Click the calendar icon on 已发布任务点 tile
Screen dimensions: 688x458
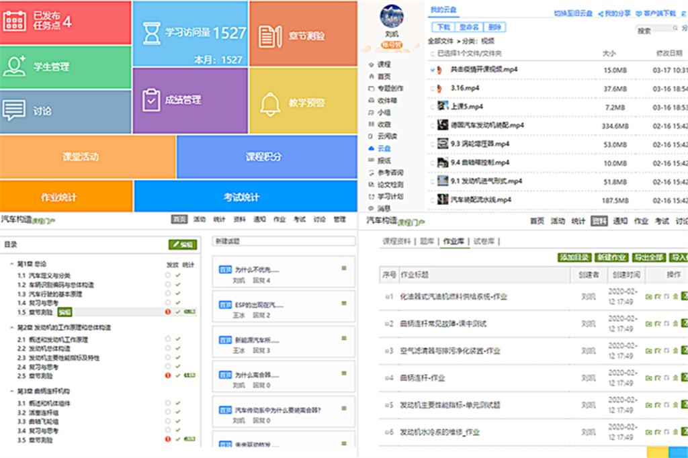click(x=15, y=21)
